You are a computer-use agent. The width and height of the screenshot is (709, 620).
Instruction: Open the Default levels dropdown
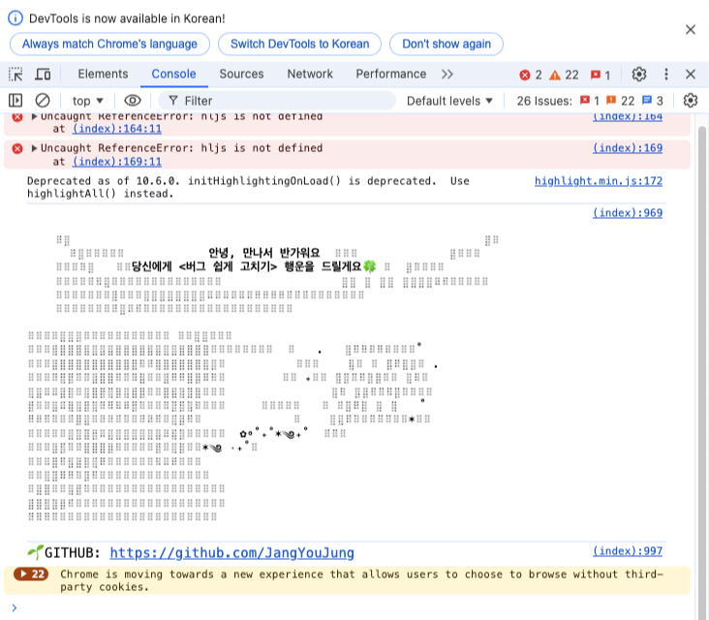point(449,101)
